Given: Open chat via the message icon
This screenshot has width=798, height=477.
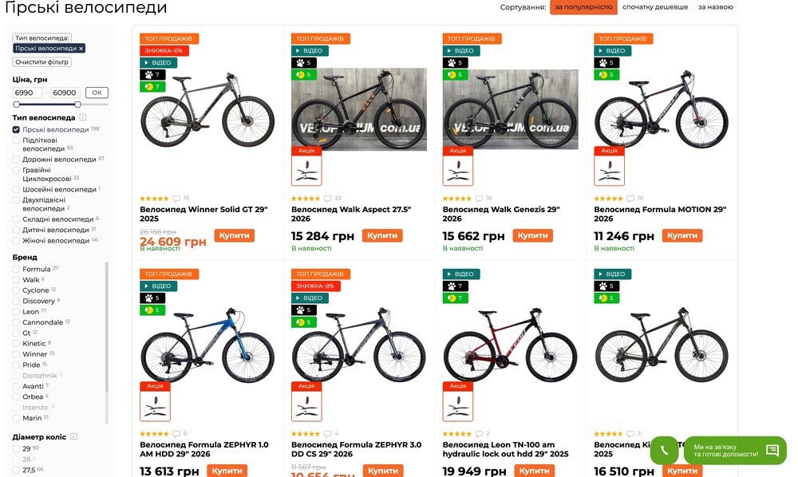Looking at the screenshot, I should [772, 450].
